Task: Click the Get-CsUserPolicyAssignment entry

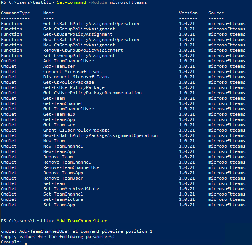Action: pyautogui.click(x=78, y=34)
